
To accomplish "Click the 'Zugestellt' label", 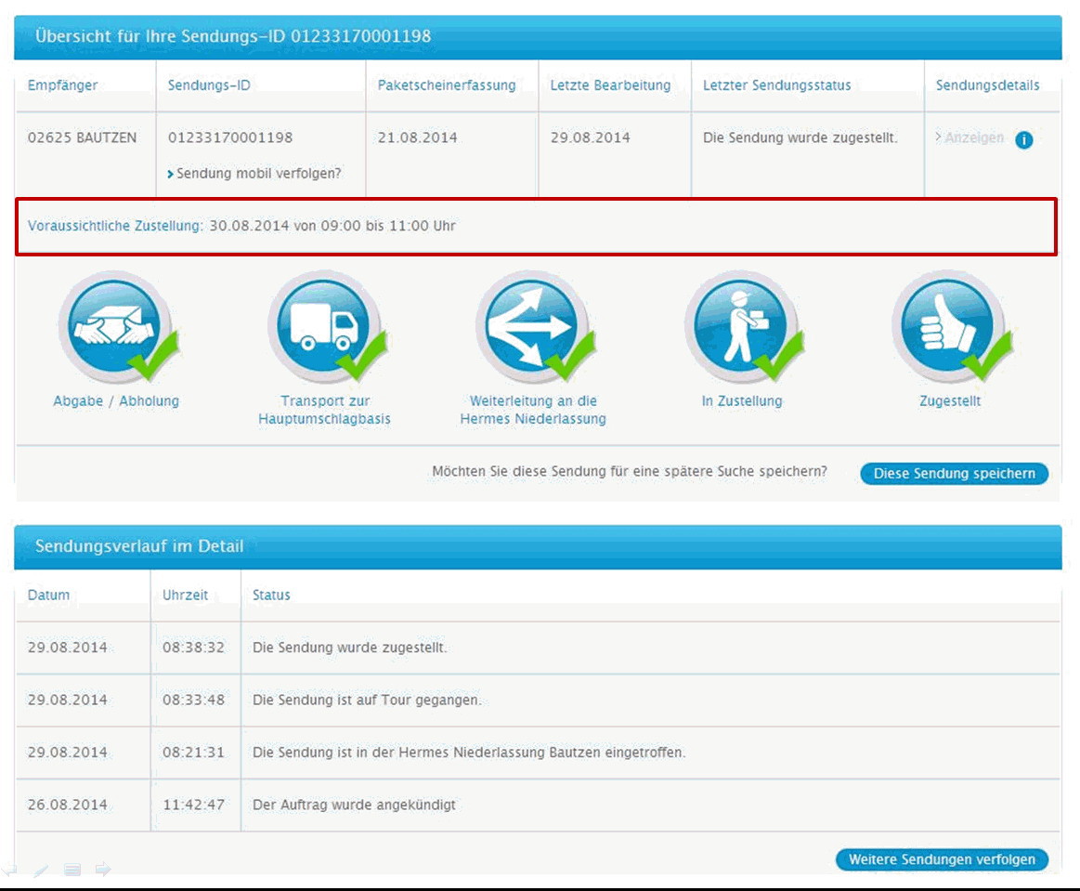I will pyautogui.click(x=950, y=401).
